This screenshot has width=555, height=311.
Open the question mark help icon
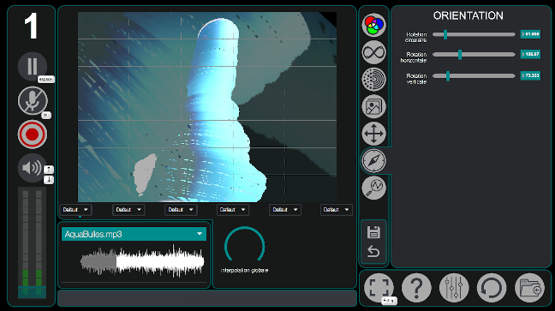pos(416,287)
